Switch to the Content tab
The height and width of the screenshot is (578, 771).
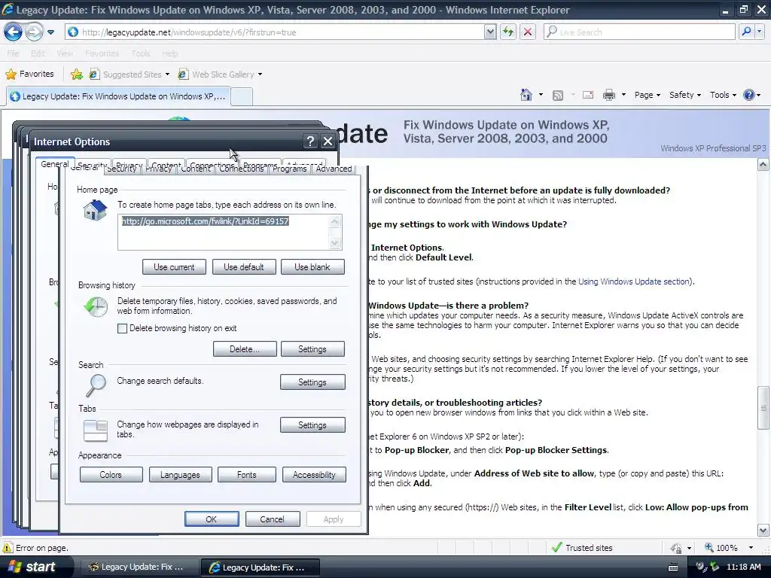pos(196,169)
